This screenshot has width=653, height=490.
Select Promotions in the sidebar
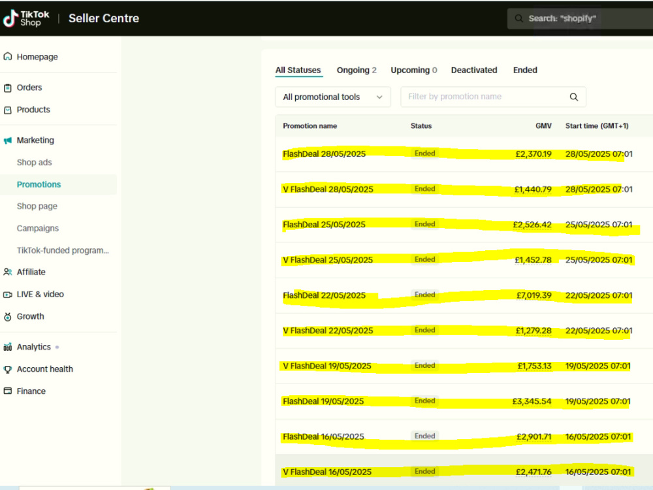pyautogui.click(x=39, y=184)
